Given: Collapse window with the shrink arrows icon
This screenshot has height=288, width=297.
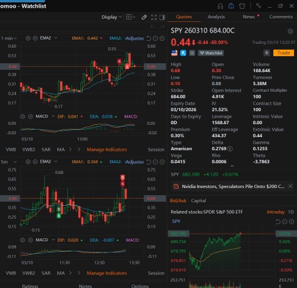Looking at the screenshot, I should 259,6.
